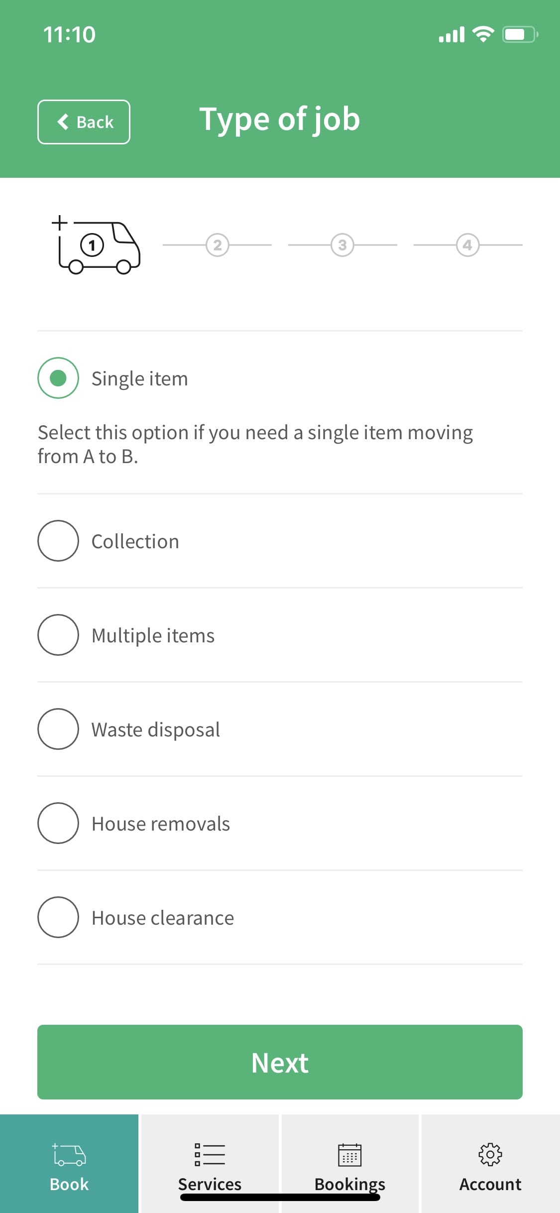560x1213 pixels.
Task: Switch to the Bookings tab label
Action: [x=350, y=1184]
